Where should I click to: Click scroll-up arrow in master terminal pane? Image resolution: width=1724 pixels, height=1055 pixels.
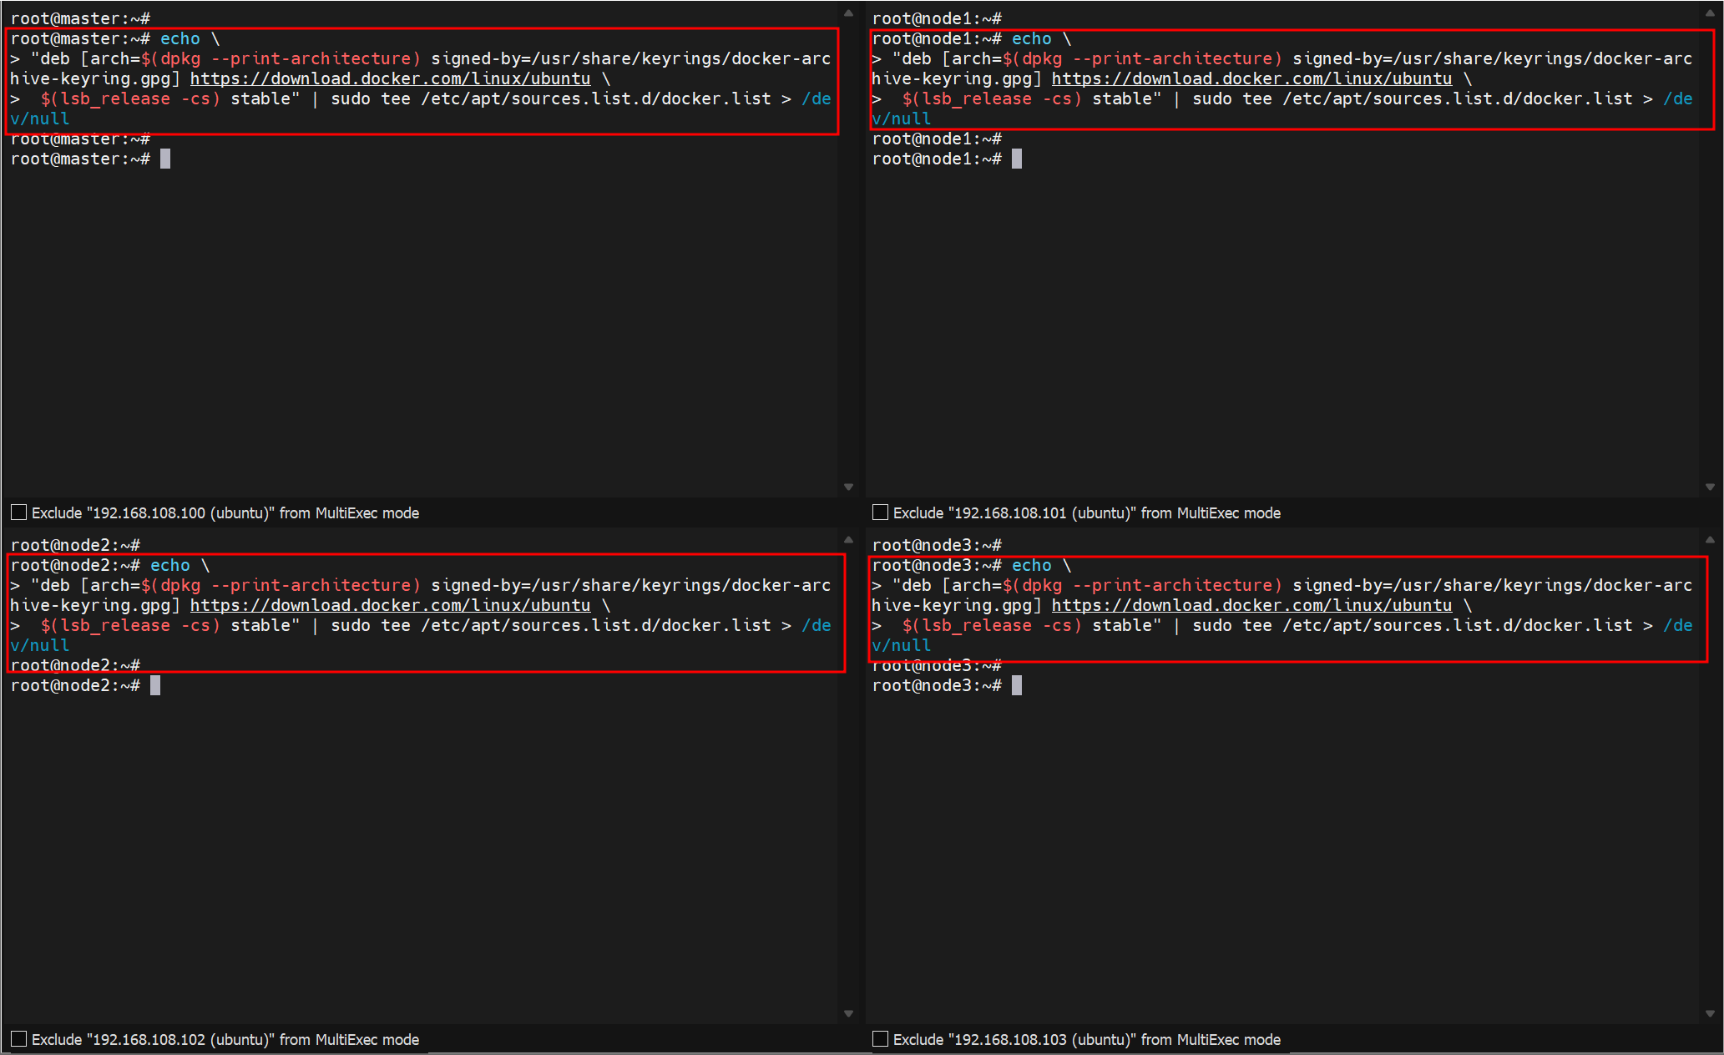(848, 13)
